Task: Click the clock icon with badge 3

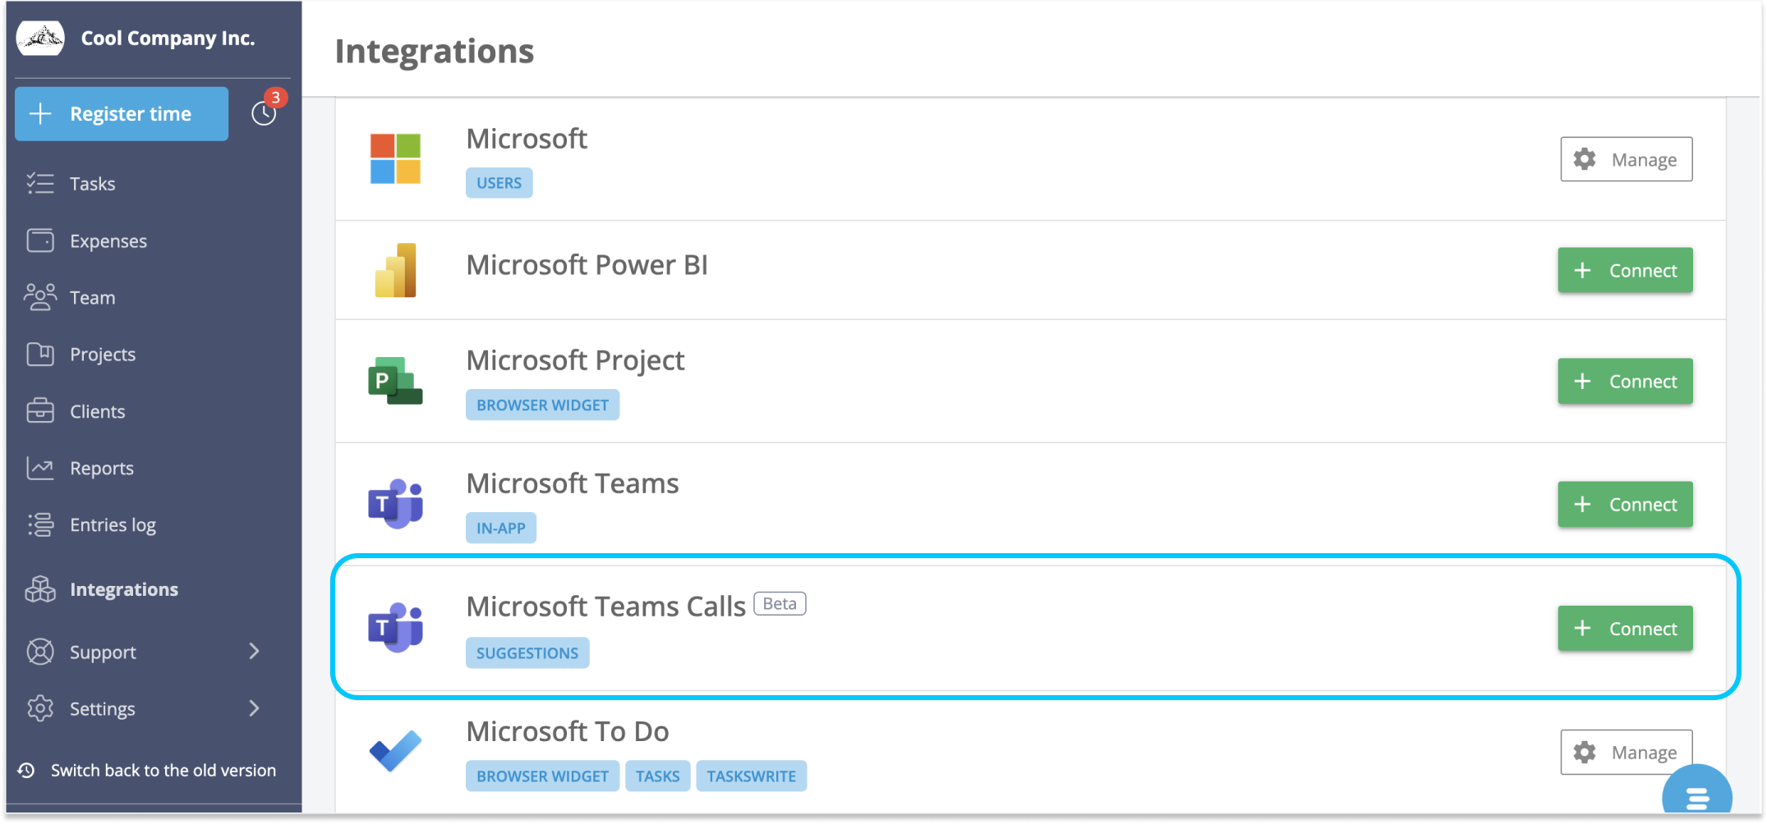Action: click(262, 113)
